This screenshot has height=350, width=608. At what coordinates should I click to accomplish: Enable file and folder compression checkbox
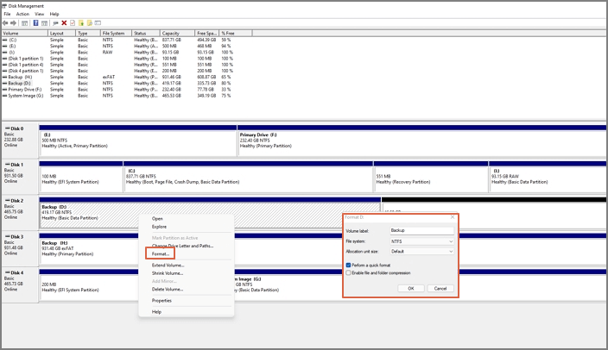[x=348, y=272]
